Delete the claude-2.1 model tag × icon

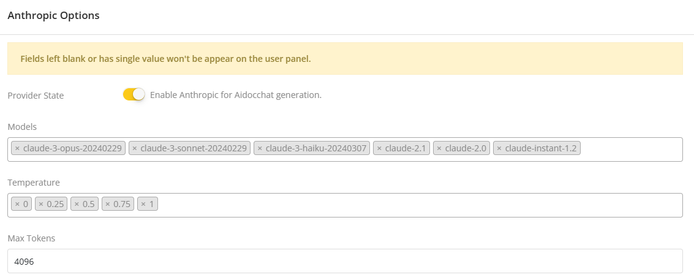tap(379, 148)
